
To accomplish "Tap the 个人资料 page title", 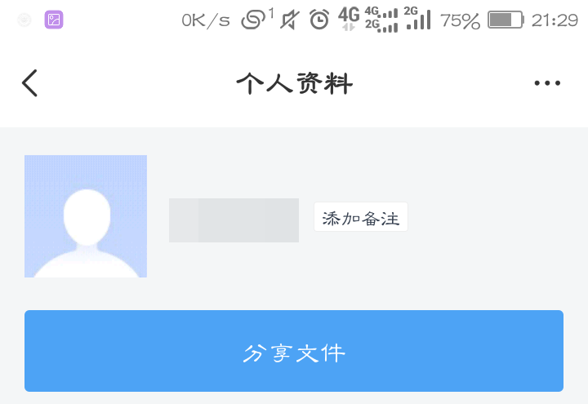I will point(294,83).
